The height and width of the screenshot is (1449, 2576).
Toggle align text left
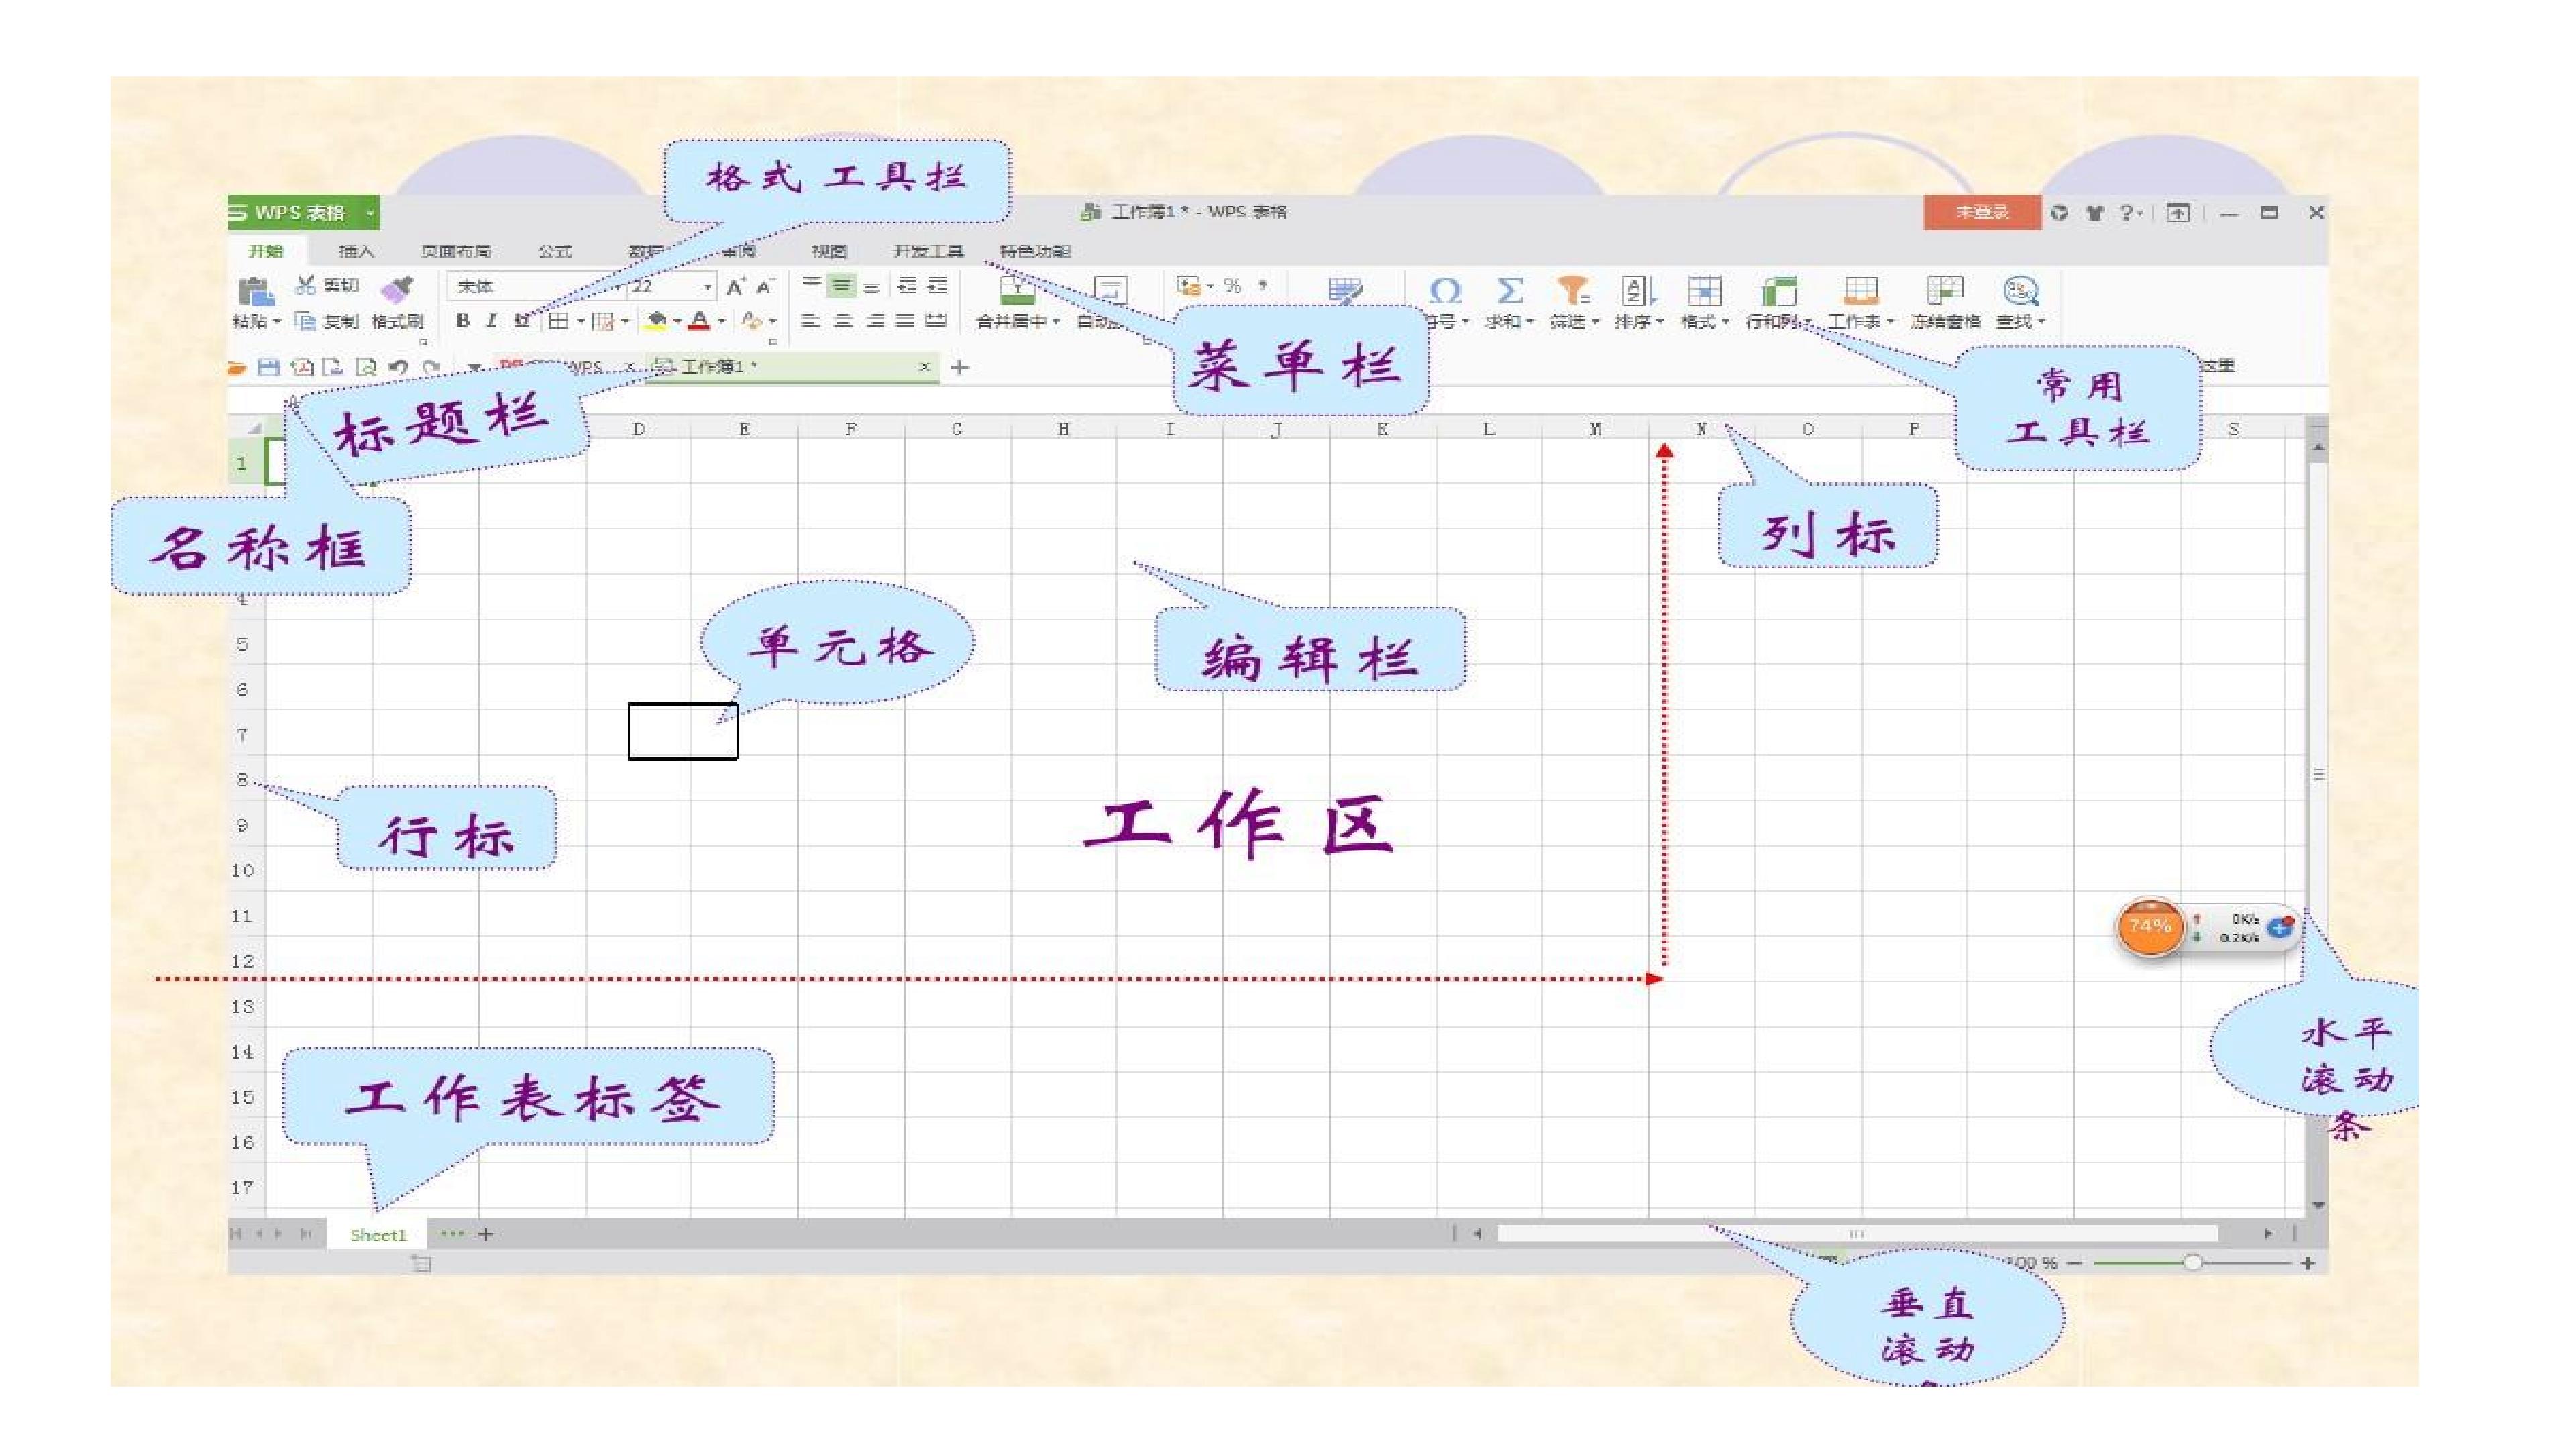pos(811,321)
